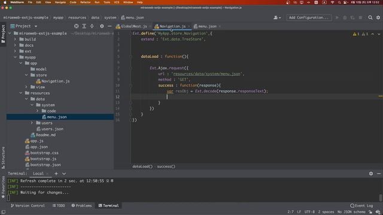
Task: Open IDE settings gear in top toolbar
Action: (378, 17)
